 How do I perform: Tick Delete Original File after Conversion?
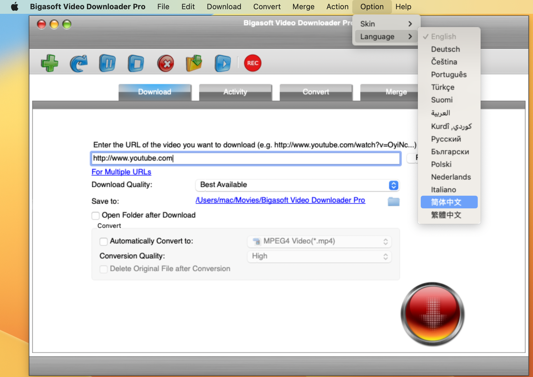click(104, 269)
